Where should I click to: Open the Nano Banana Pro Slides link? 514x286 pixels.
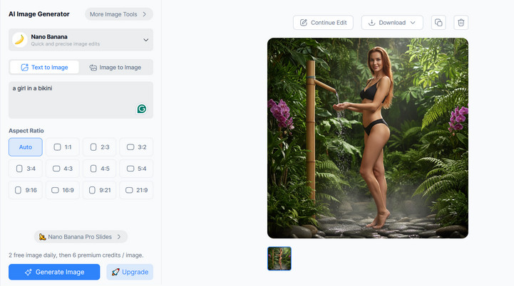click(x=81, y=236)
